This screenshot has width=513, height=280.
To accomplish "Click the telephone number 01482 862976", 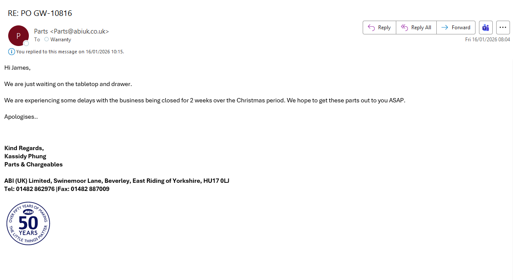I will 35,189.
